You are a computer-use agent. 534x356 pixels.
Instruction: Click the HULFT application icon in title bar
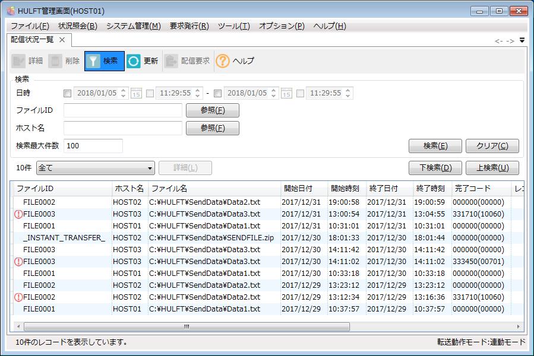point(11,11)
